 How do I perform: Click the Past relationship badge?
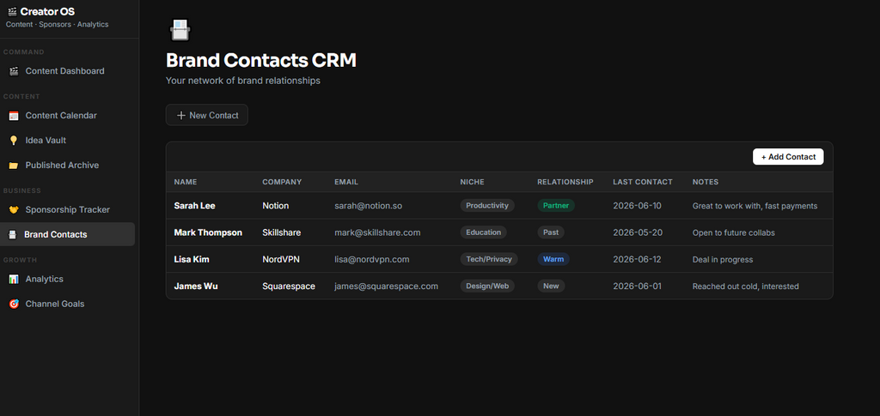click(x=551, y=232)
